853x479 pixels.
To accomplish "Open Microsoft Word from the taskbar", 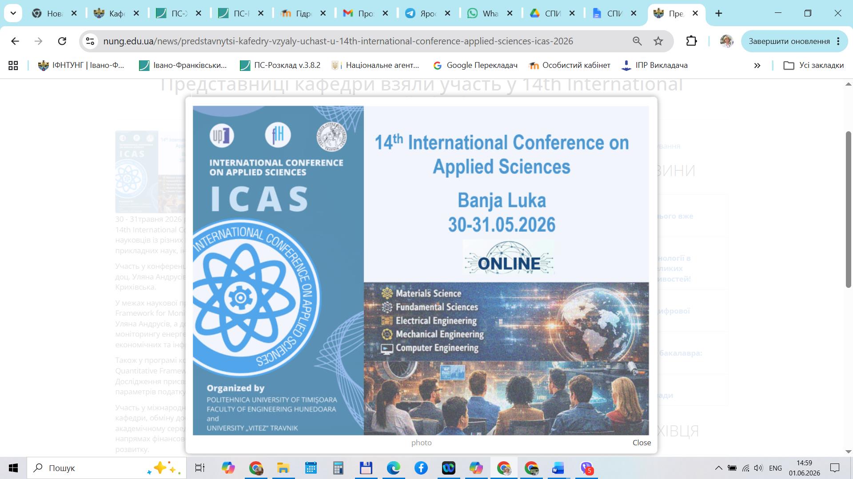I will [558, 468].
